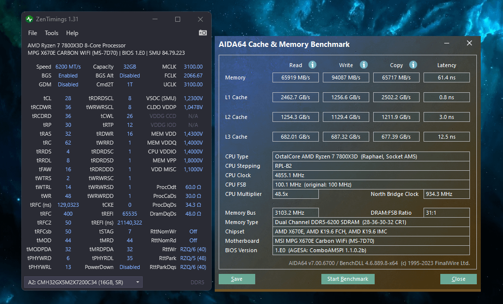Image resolution: width=503 pixels, height=304 pixels.
Task: Click the Speed value 6200 MT/s
Action: click(x=68, y=67)
